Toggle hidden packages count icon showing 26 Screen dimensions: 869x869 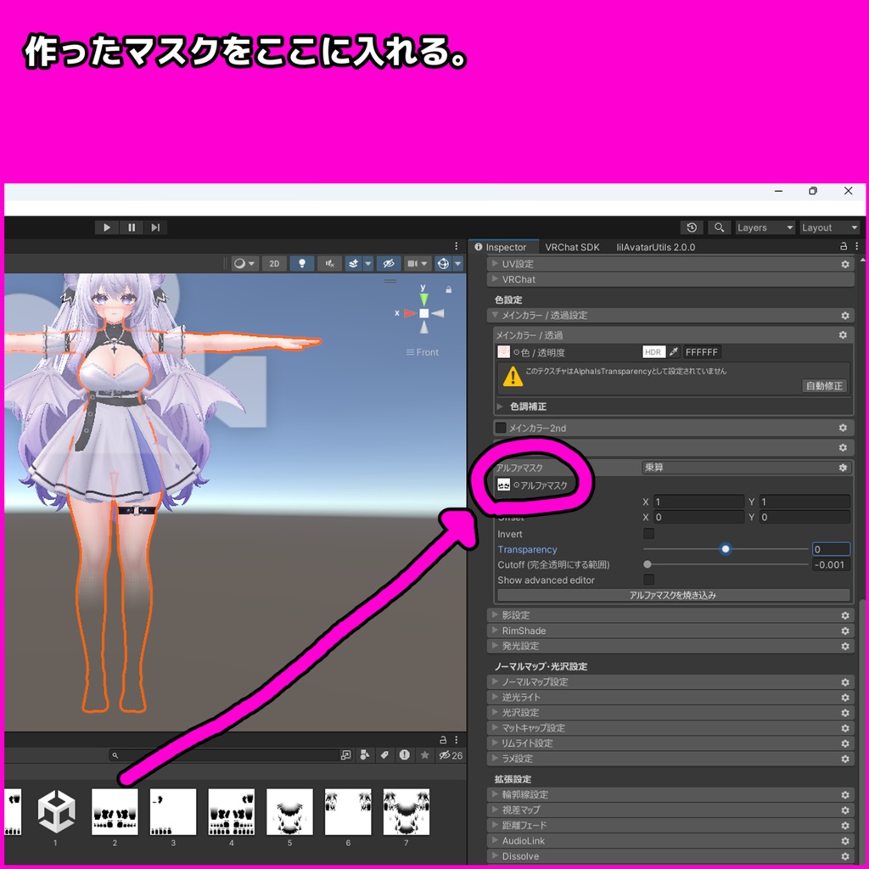[451, 754]
